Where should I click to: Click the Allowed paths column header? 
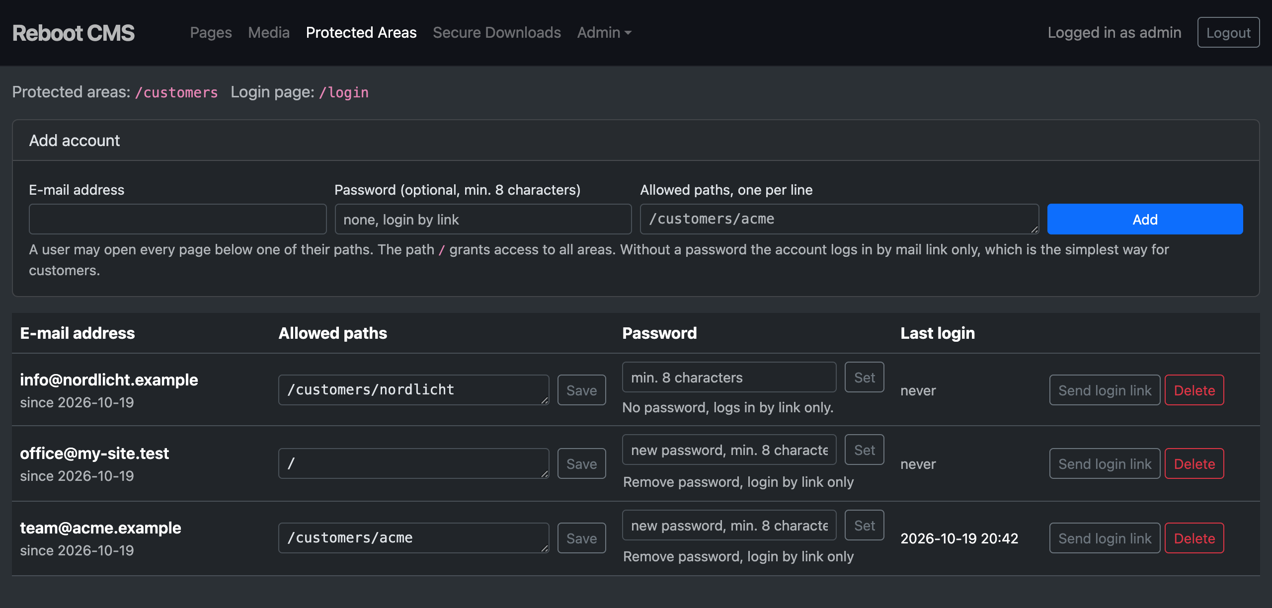pyautogui.click(x=332, y=333)
